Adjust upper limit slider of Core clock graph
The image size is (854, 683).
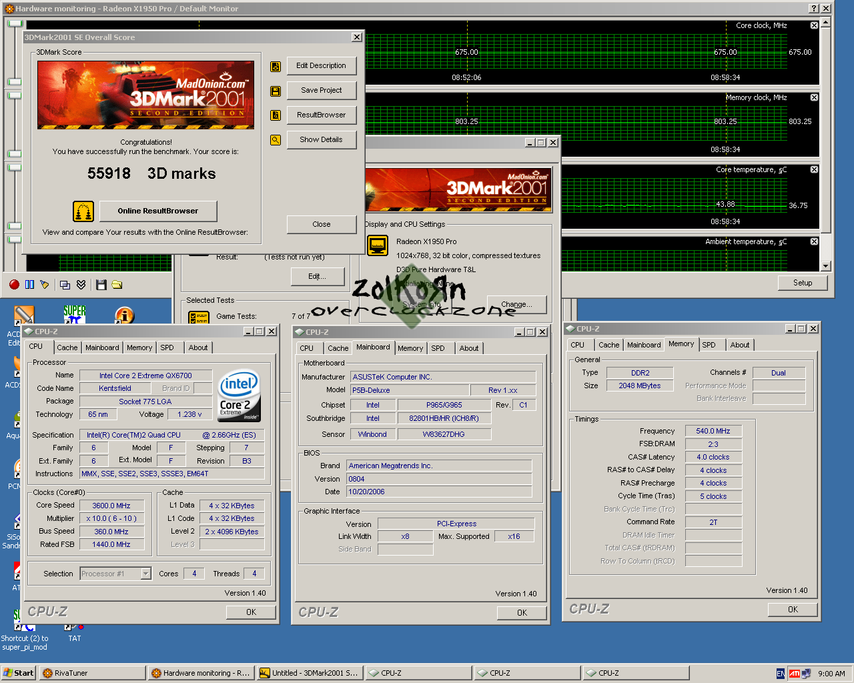point(15,23)
